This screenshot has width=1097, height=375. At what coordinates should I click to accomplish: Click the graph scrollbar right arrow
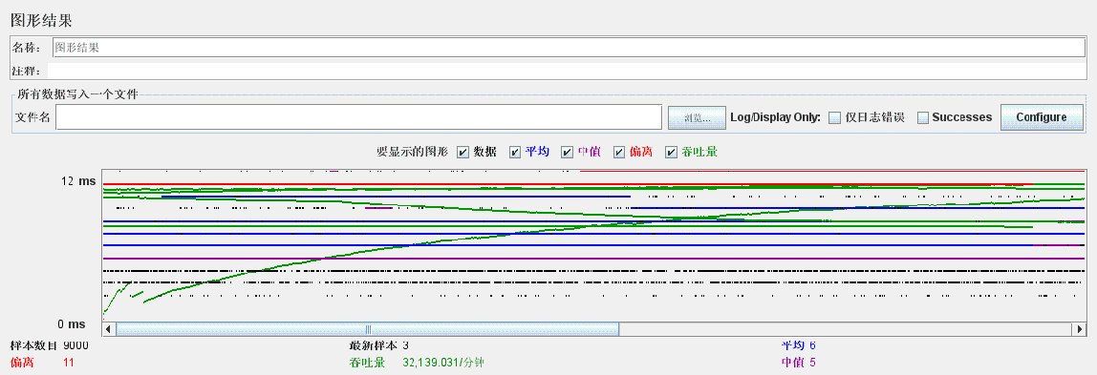coord(1080,329)
